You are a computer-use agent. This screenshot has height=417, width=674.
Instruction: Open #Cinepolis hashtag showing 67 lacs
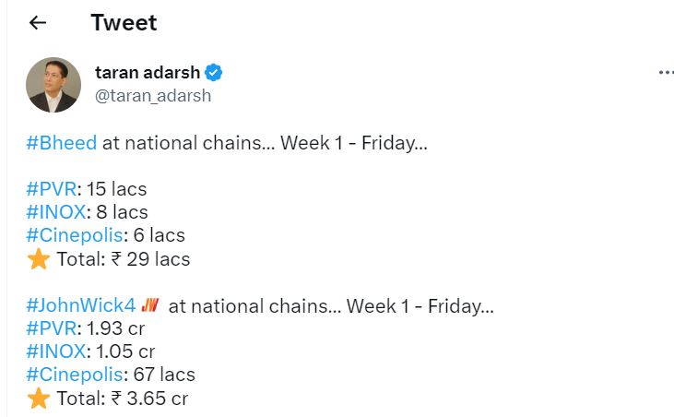pos(74,375)
